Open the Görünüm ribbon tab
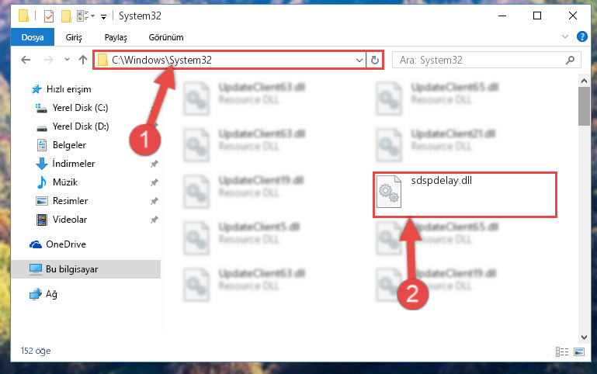597x374 pixels. point(166,37)
